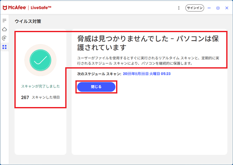233x165 pixels.
Task: Click the 267 scanned items count
Action: [x=25, y=97]
